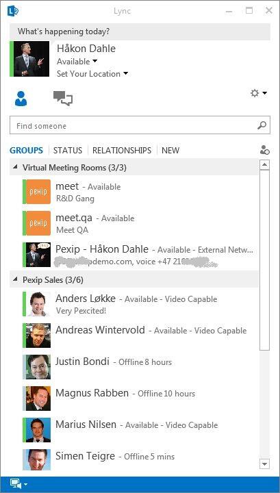The width and height of the screenshot is (280, 493).
Task: Switch to the STATUS tab
Action: coord(68,150)
